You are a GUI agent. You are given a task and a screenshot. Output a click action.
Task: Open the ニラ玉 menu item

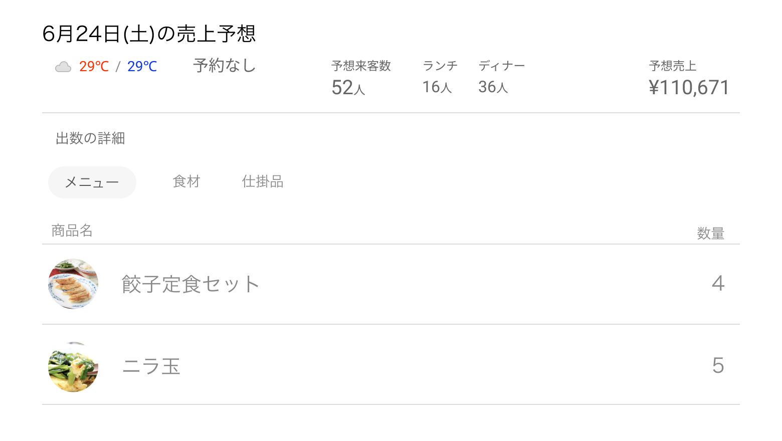coord(151,366)
